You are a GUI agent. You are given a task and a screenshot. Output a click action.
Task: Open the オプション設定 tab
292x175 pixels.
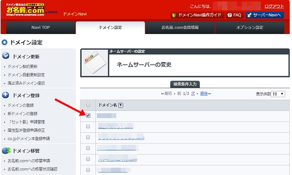pos(250,28)
